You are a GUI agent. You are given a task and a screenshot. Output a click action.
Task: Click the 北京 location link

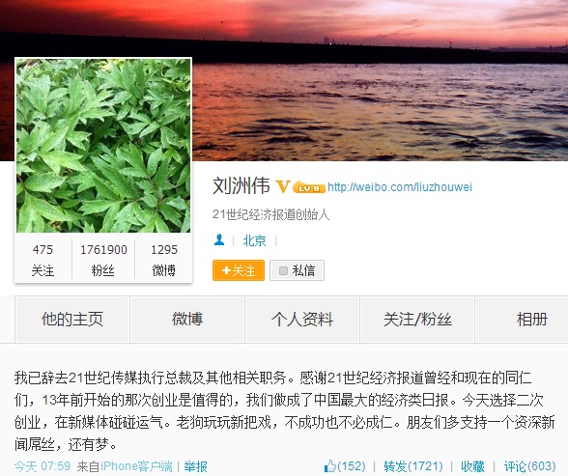click(x=254, y=240)
